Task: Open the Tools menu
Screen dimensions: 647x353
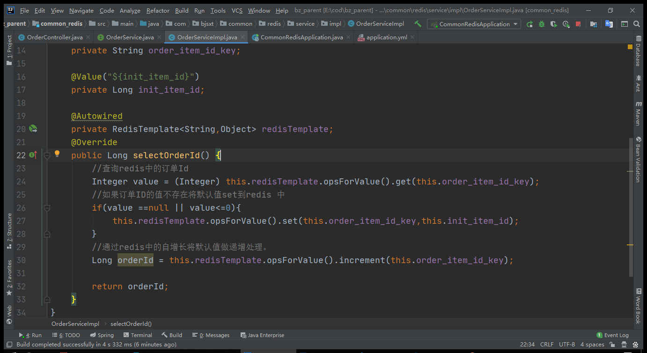Action: 218,10
